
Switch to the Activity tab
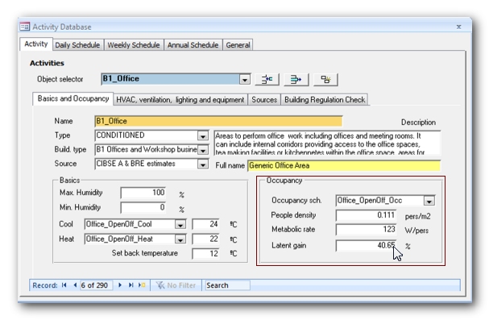(36, 44)
